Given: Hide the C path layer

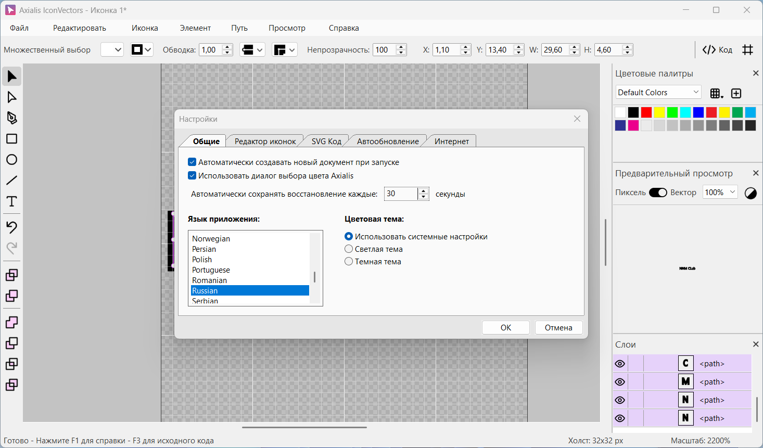Looking at the screenshot, I should point(620,364).
